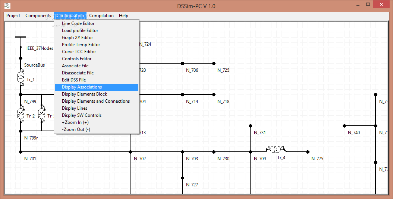
Task: Click the node dot above N_714
Action: click(x=182, y=94)
